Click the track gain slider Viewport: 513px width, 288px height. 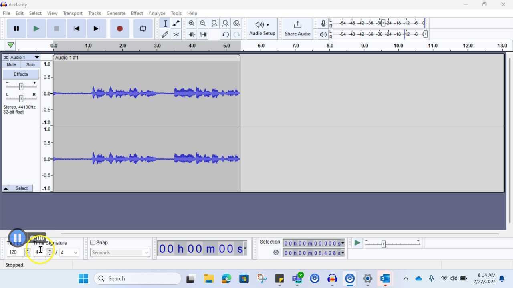(21, 86)
